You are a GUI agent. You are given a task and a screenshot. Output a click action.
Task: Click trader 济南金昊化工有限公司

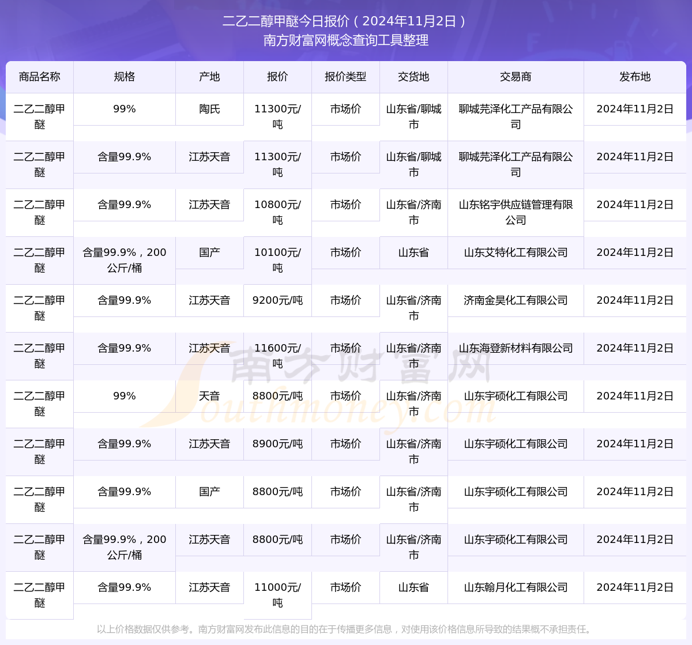coord(516,300)
